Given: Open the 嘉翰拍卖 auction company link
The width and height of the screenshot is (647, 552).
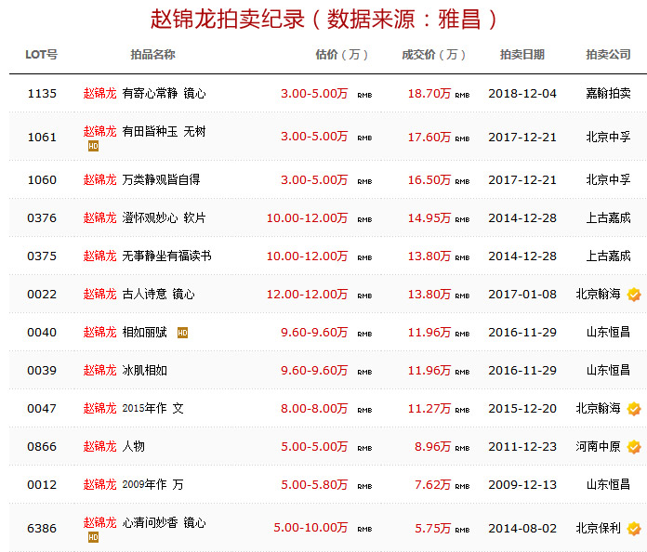Looking at the screenshot, I should tap(608, 94).
